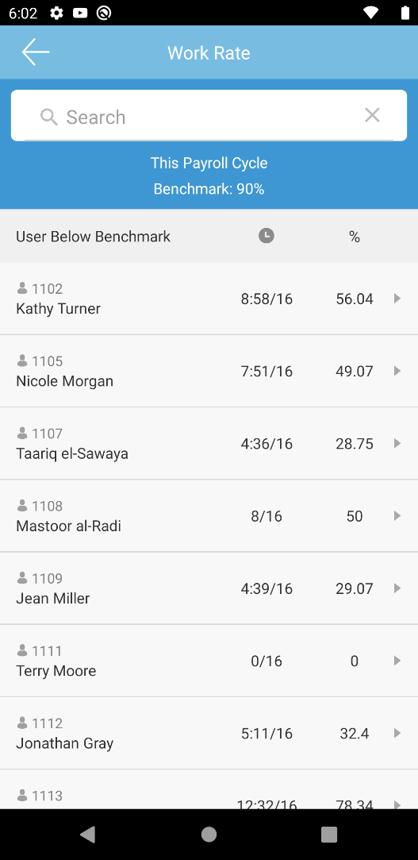Tap Android recent apps square button
The image size is (418, 860).
click(328, 835)
